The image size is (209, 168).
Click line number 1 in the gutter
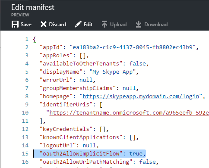27,39
